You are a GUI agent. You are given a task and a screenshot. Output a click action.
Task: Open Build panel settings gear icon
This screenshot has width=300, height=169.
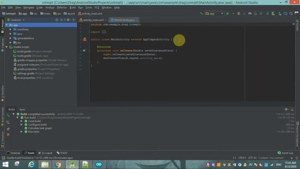(286, 109)
